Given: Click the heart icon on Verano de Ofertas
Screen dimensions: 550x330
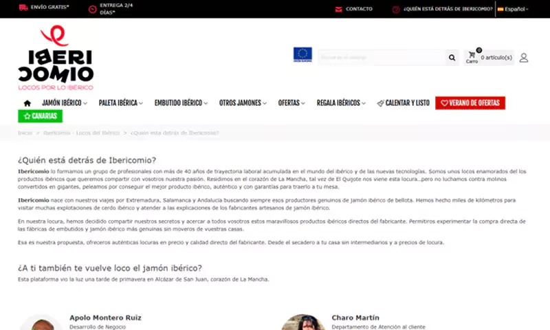Looking at the screenshot, I should (444, 103).
